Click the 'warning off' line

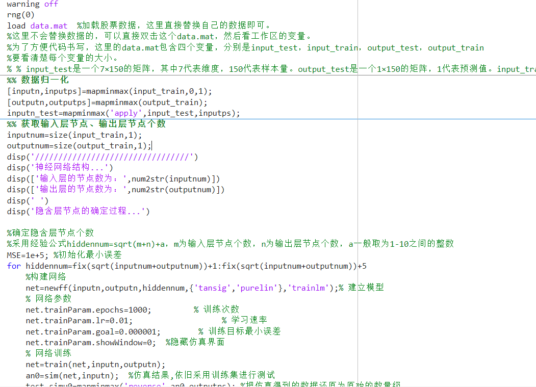coord(33,4)
